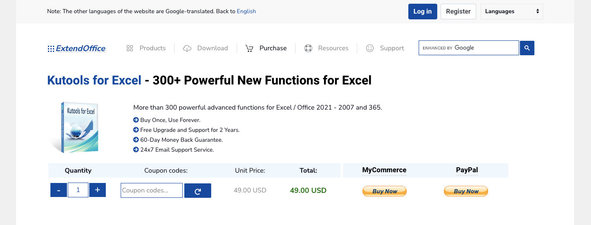
Task: Click the 'Total:' column header
Action: [308, 170]
